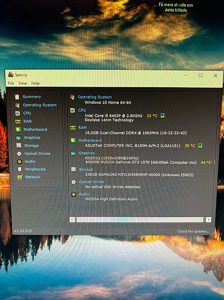Click Intel Core i5 6402P text line

(113, 115)
